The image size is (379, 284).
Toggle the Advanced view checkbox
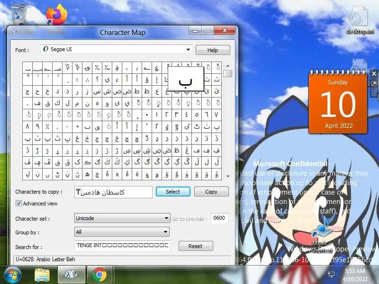coord(18,204)
